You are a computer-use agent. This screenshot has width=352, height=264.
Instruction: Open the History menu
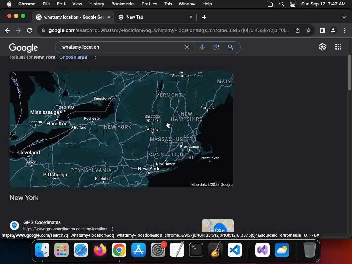tap(97, 4)
